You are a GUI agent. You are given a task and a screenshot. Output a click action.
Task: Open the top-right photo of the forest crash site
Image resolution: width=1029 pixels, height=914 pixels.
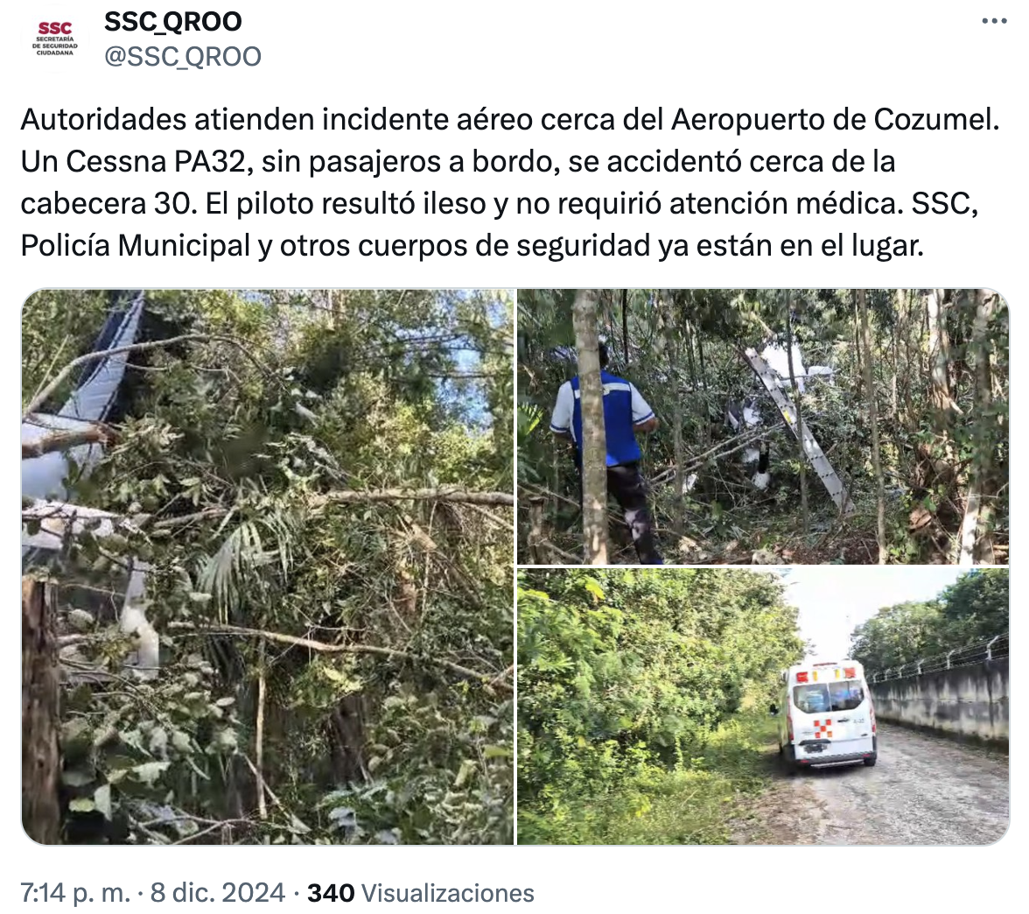(x=763, y=426)
